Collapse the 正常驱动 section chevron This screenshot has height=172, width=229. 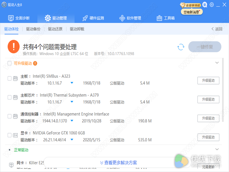click(217, 149)
